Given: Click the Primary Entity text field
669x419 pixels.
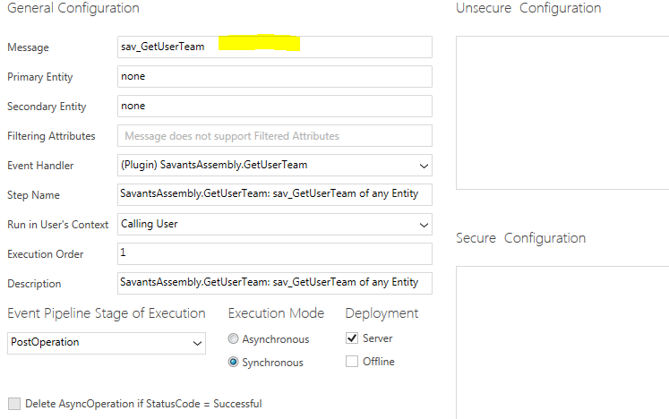Looking at the screenshot, I should [x=274, y=76].
